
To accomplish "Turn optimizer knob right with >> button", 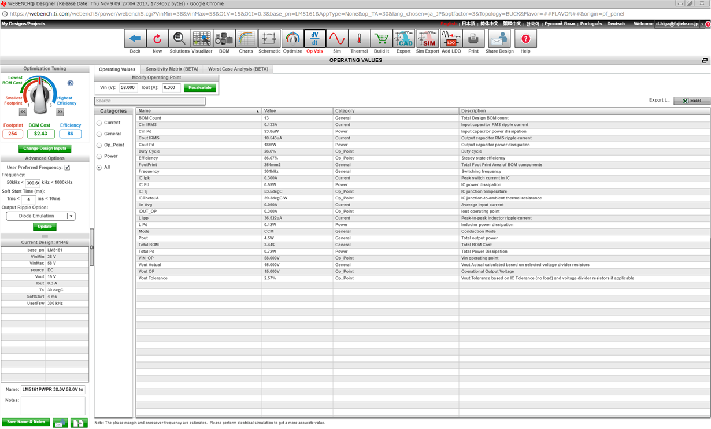I will click(60, 112).
